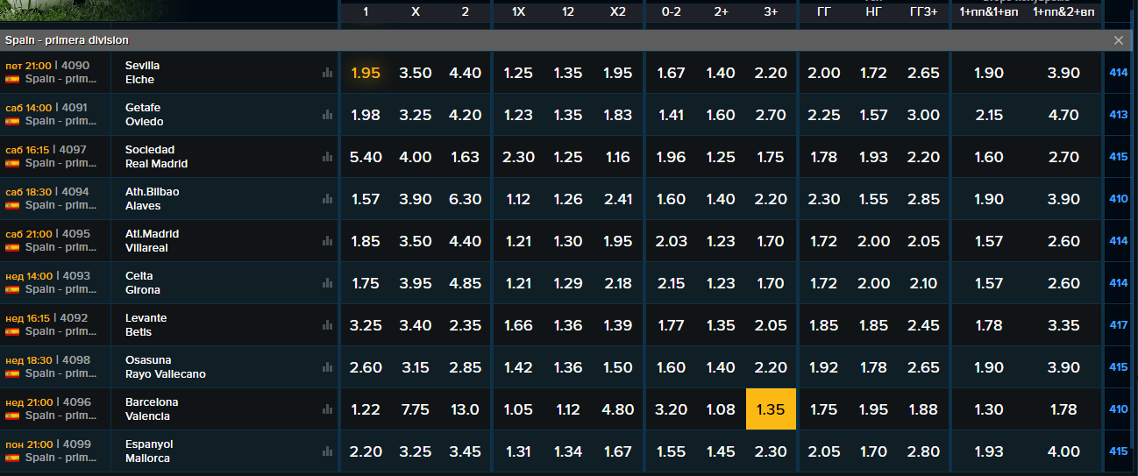1138x476 pixels.
Task: Expand 410 more markets for Barcelona vs Valencia
Action: tap(1119, 409)
